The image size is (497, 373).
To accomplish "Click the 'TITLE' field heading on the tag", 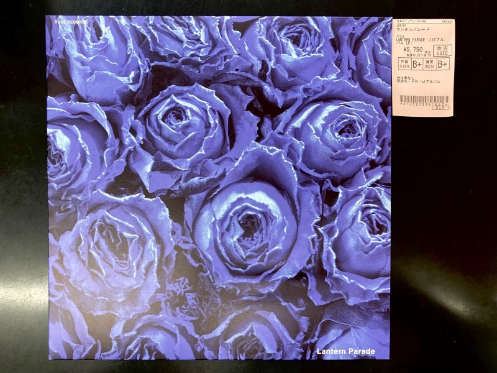I will [x=400, y=36].
